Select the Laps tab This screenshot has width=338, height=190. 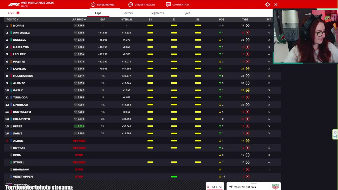click(x=98, y=13)
